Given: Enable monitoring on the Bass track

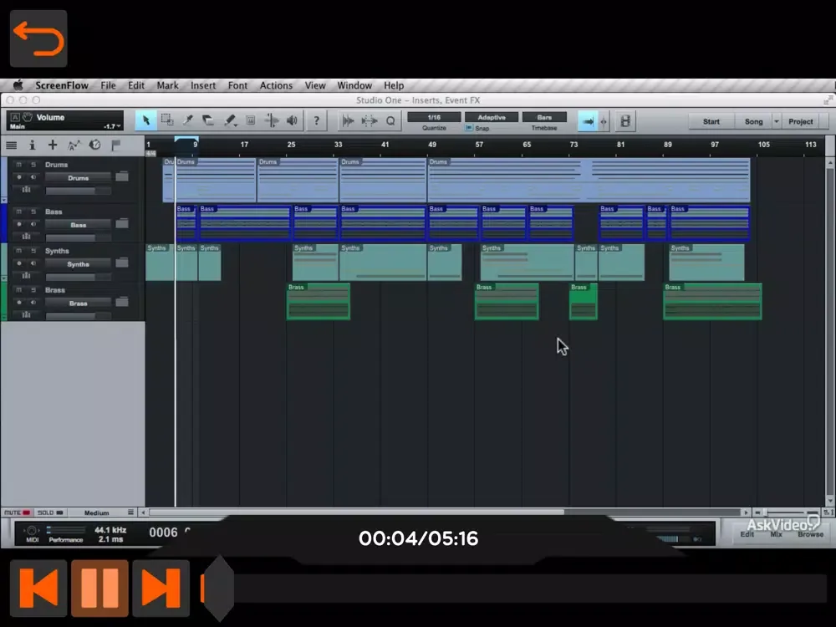Looking at the screenshot, I should (x=33, y=224).
